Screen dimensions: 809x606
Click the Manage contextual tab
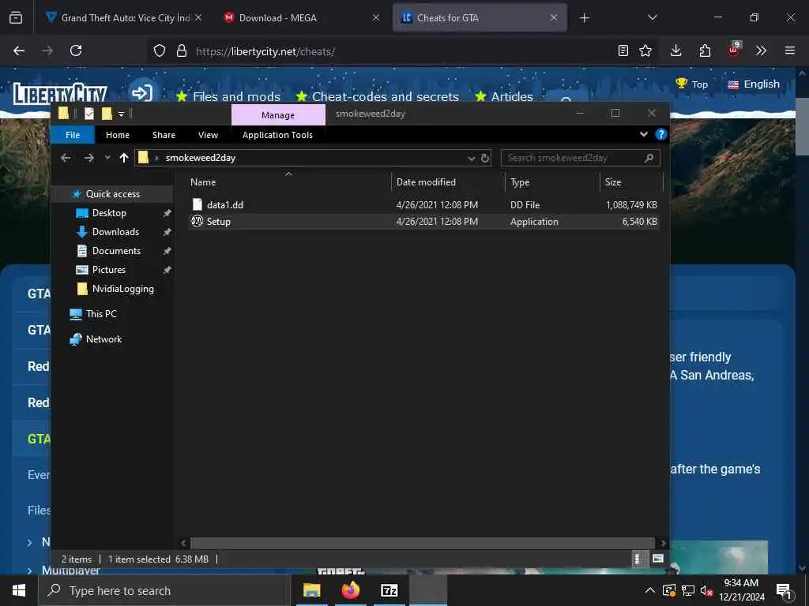point(278,115)
